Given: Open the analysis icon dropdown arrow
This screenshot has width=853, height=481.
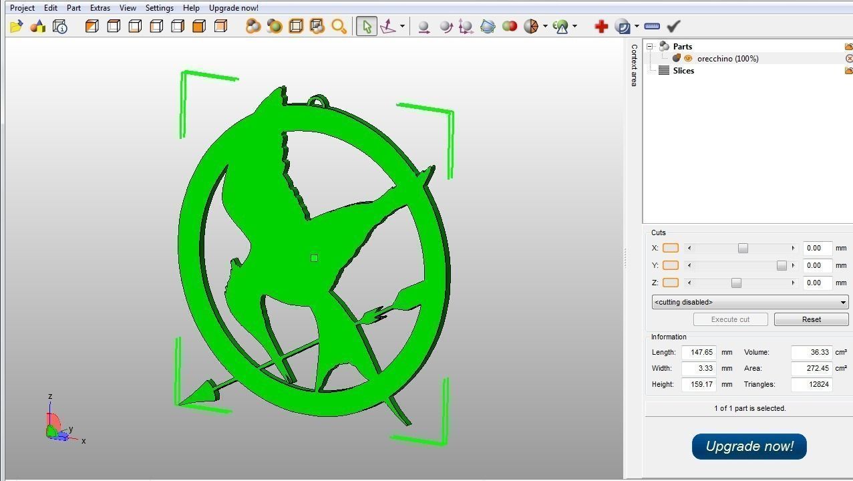Looking at the screenshot, I should click(x=574, y=26).
